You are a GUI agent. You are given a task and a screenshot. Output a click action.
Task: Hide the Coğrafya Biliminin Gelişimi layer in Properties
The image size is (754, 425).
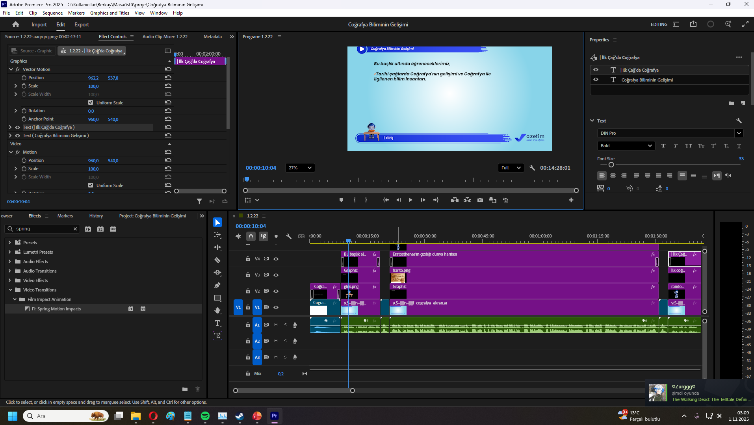[596, 80]
